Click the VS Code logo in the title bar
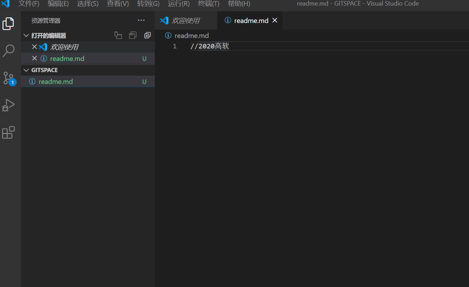 coord(5,4)
